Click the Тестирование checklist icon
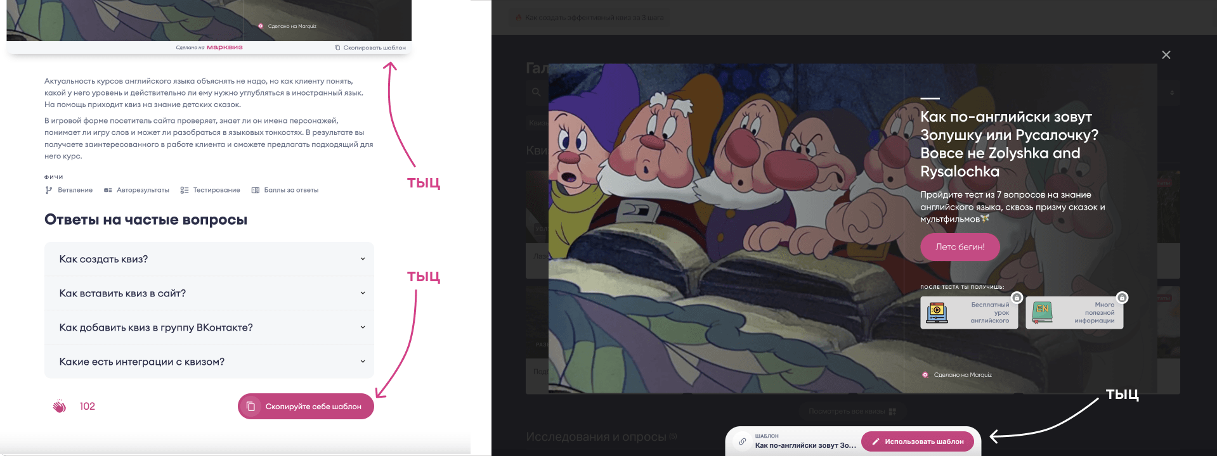This screenshot has height=456, width=1217. pyautogui.click(x=185, y=190)
